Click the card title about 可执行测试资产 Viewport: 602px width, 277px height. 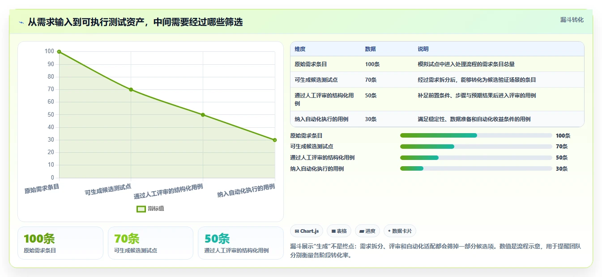coord(135,22)
